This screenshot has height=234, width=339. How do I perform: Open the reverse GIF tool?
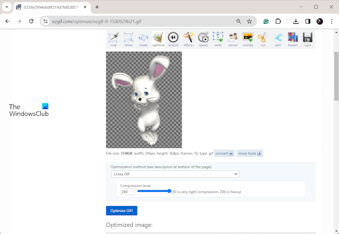click(x=173, y=39)
